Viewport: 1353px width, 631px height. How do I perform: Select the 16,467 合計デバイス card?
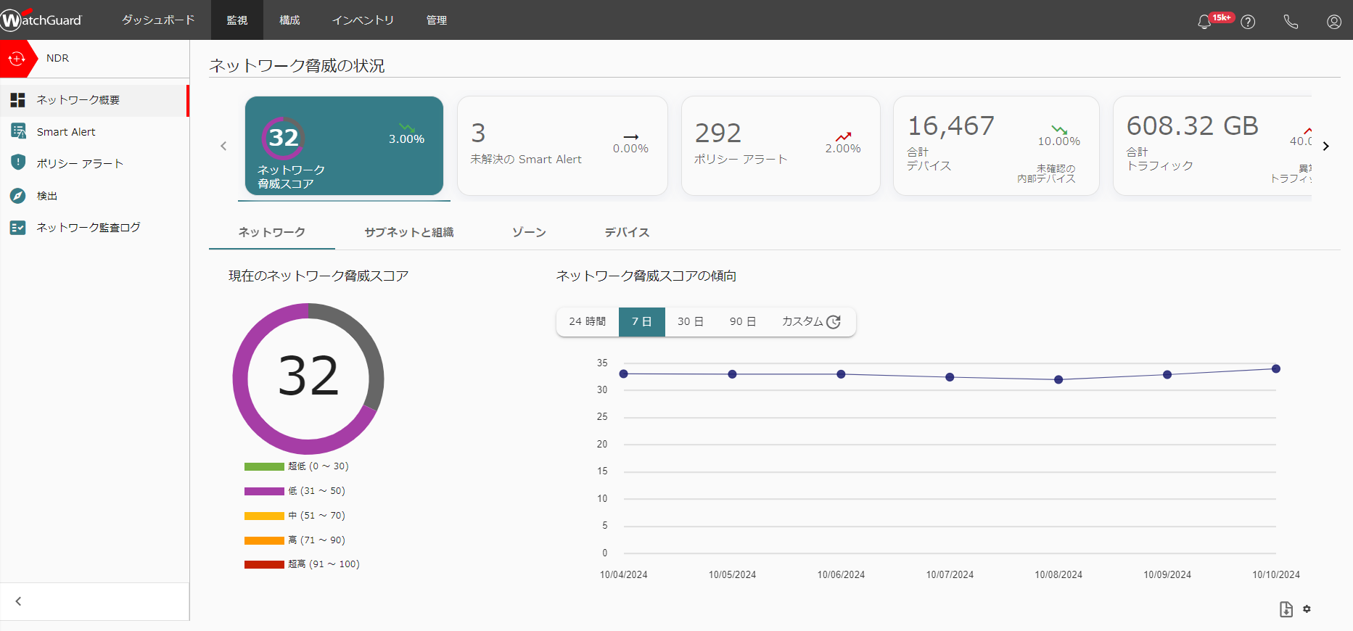tap(996, 146)
